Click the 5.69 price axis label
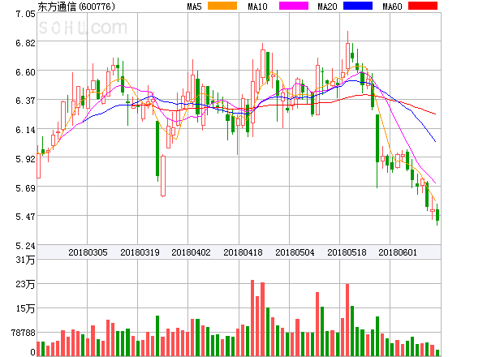This screenshot has width=487, height=357. (25, 187)
